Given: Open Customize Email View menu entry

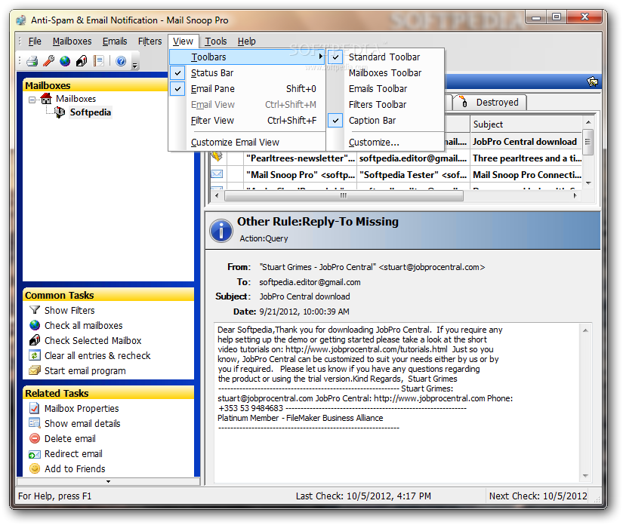Looking at the screenshot, I should (x=247, y=142).
